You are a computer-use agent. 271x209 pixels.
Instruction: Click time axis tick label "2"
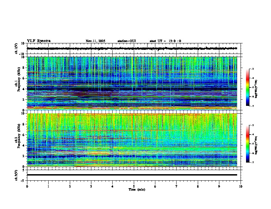coord(70,186)
